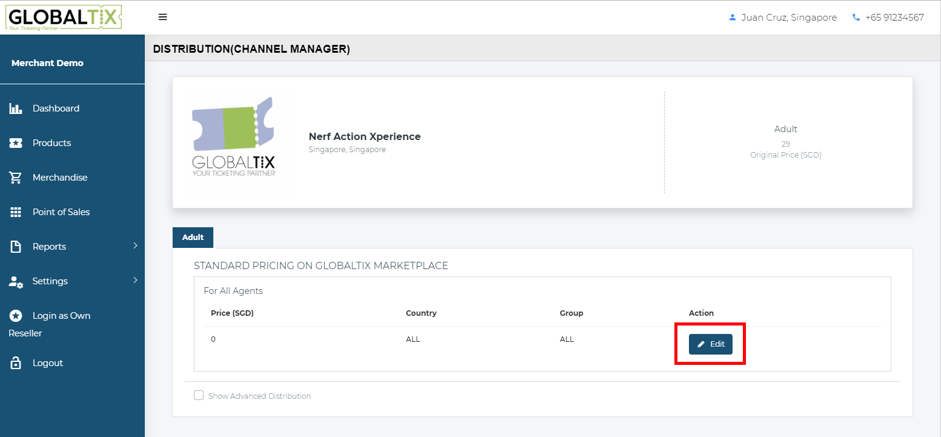Click the price value 0 cell

tap(213, 339)
